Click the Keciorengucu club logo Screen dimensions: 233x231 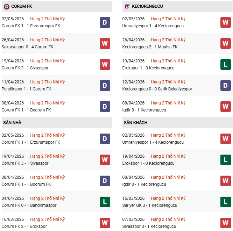[127, 7]
